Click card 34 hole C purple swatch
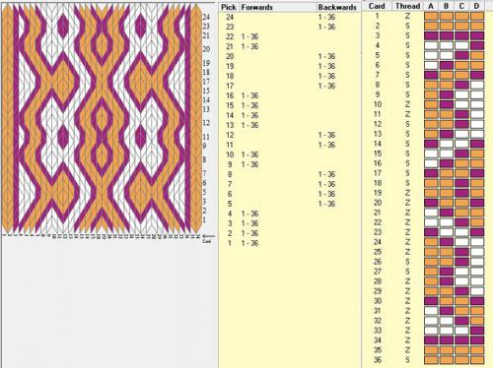Viewport: 493px width, 368px height. (461, 340)
